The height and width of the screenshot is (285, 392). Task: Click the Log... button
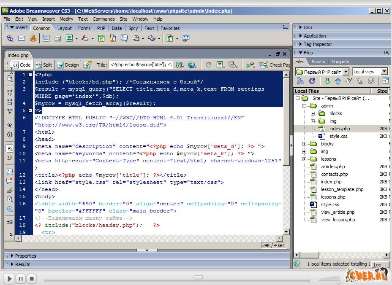[x=380, y=265]
